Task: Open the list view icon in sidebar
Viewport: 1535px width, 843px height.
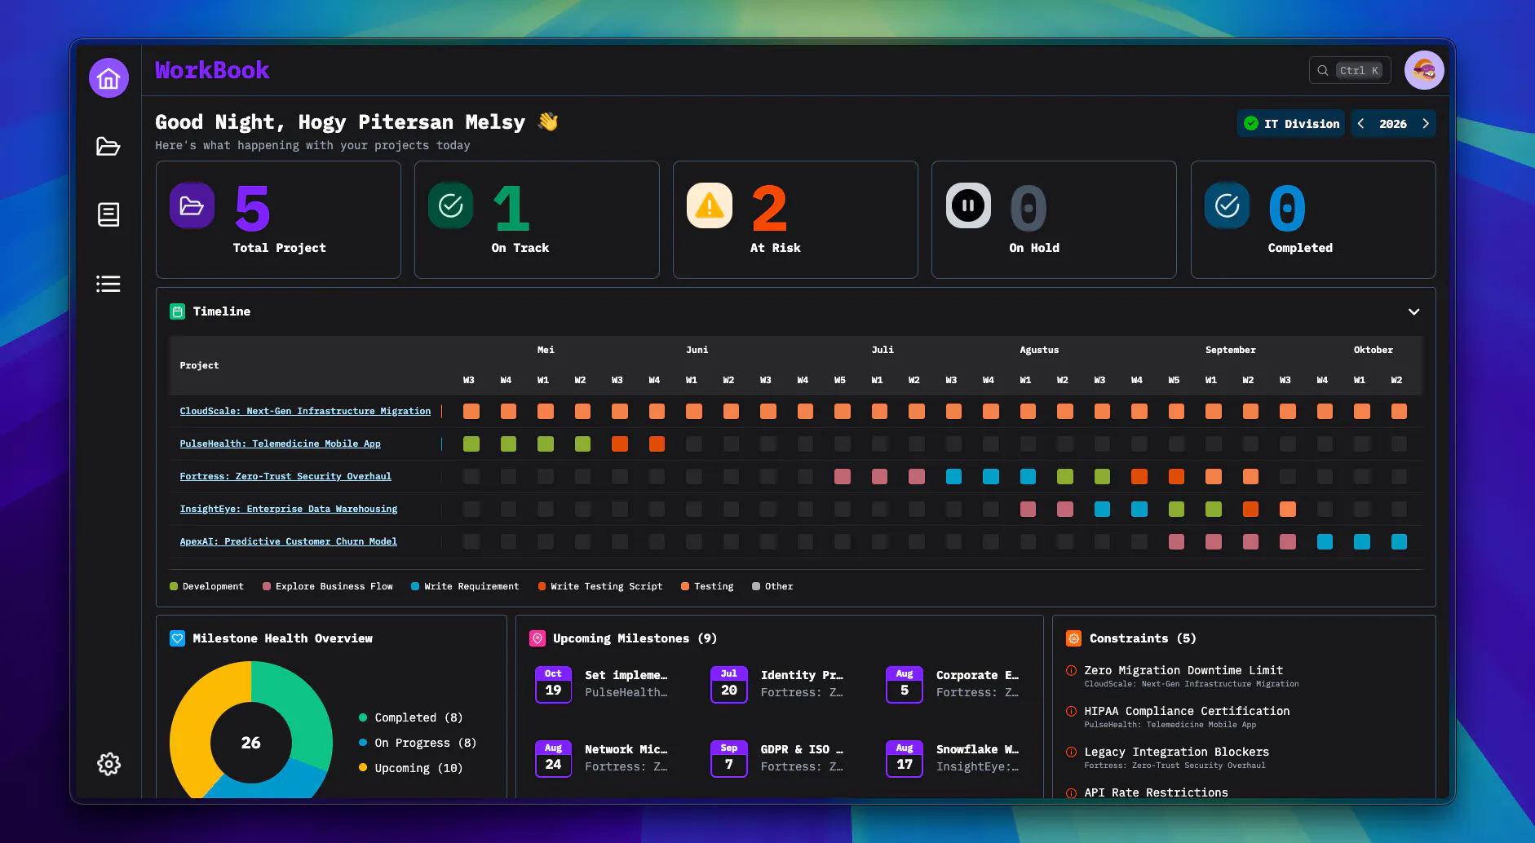Action: pos(108,284)
